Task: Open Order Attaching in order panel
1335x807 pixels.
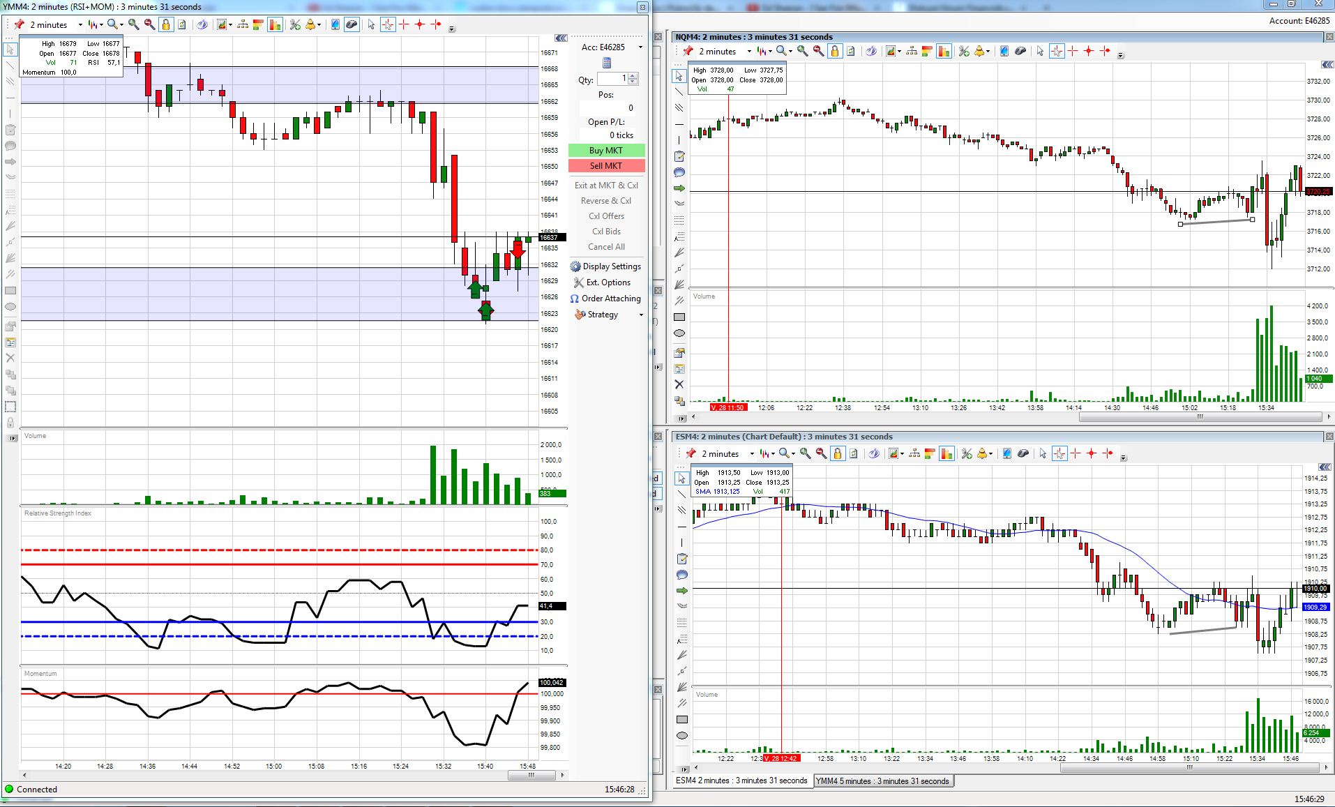Action: [x=605, y=299]
